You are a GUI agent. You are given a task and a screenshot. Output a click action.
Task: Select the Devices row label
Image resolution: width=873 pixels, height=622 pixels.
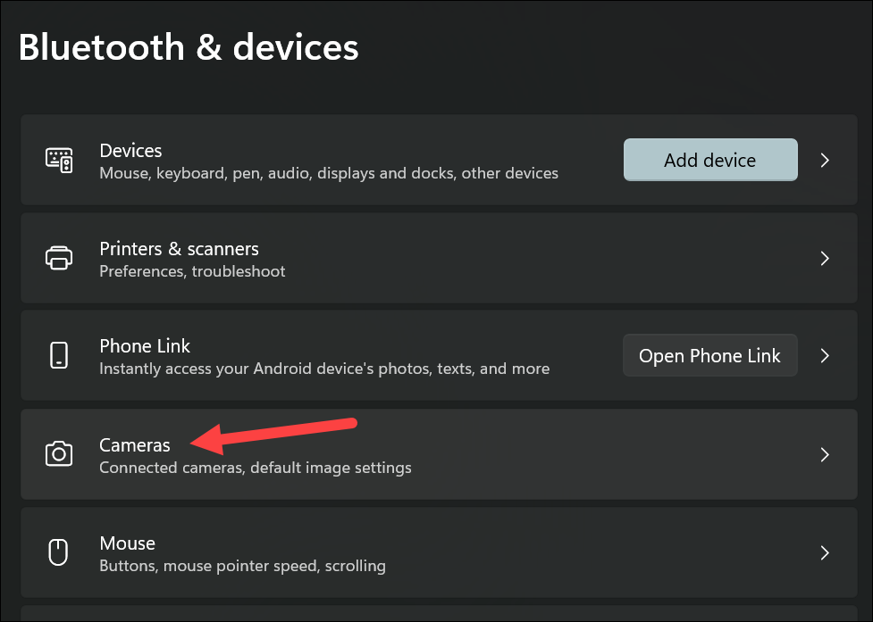(x=130, y=150)
